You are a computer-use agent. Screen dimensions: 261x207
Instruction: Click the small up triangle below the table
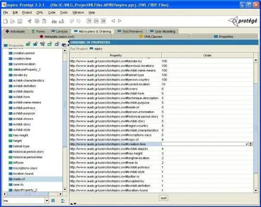click(x=72, y=204)
